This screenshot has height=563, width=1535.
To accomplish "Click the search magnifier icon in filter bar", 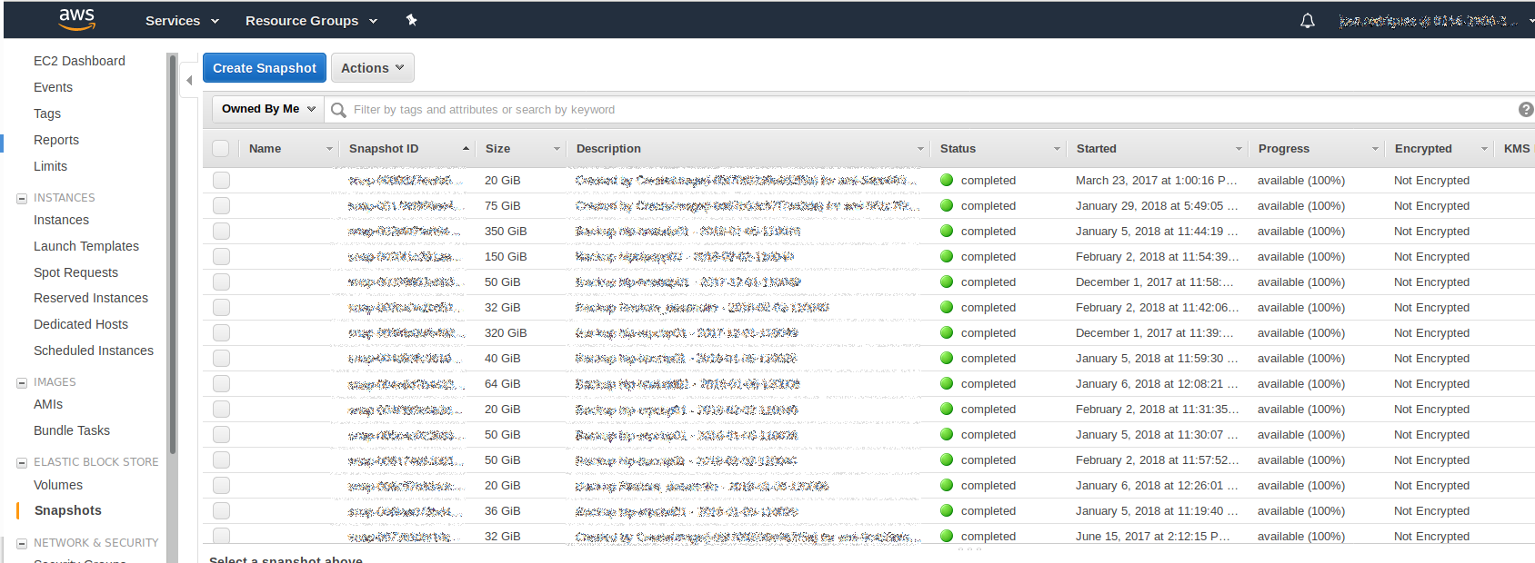I will pos(339,110).
